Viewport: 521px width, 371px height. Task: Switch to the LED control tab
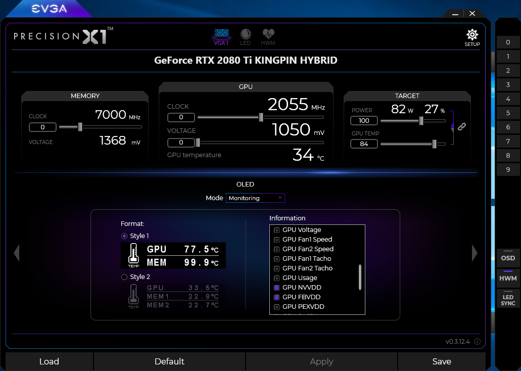point(245,37)
